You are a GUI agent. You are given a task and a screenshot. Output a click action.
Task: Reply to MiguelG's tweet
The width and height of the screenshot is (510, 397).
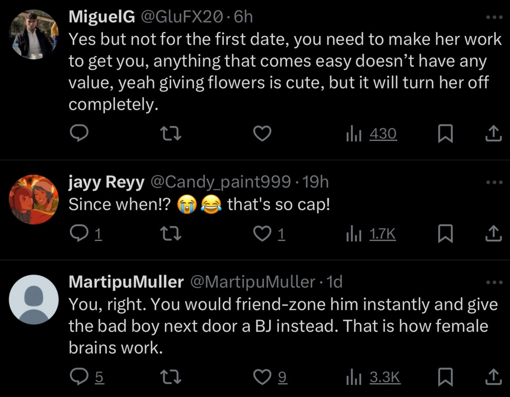coord(79,134)
